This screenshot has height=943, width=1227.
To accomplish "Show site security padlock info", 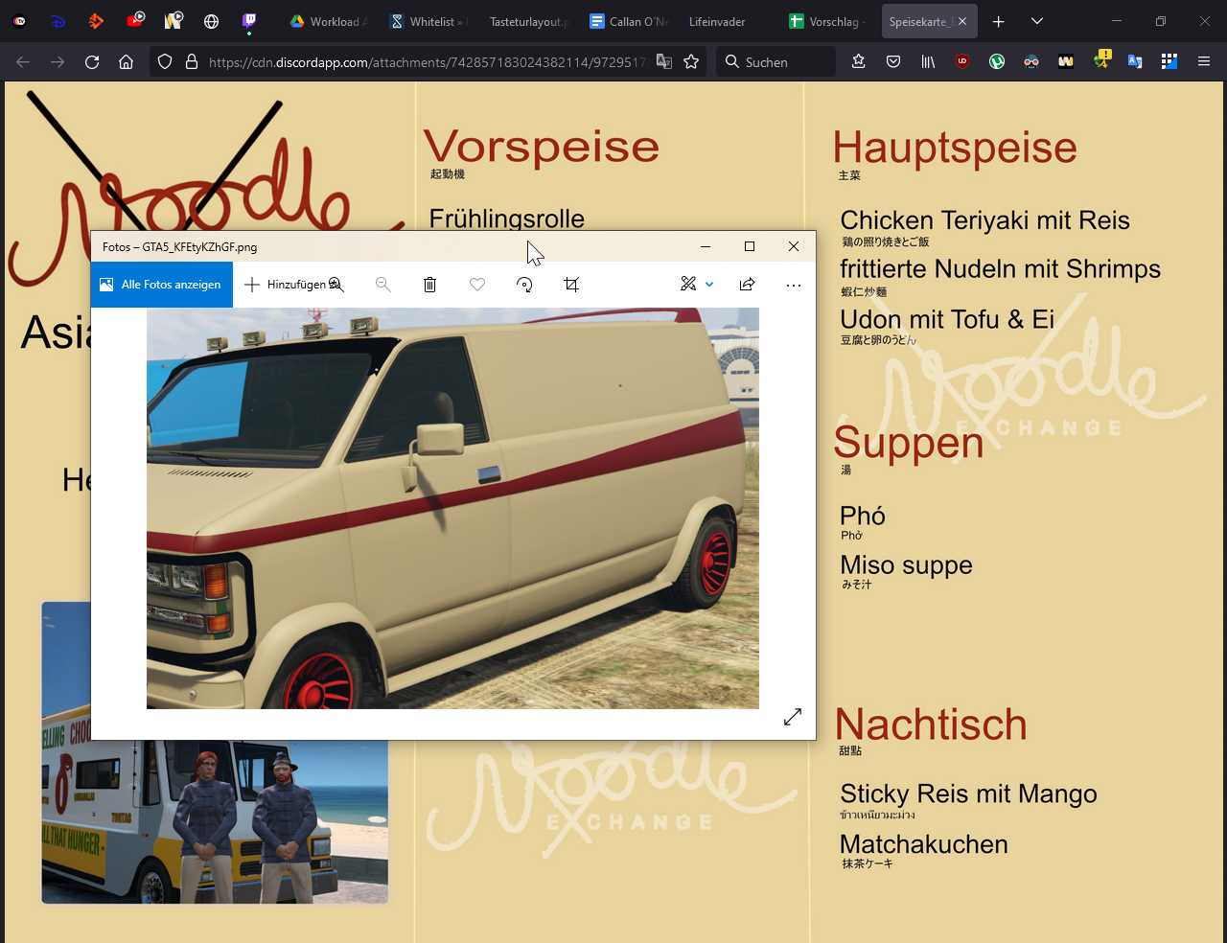I will click(x=192, y=61).
